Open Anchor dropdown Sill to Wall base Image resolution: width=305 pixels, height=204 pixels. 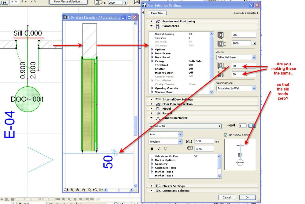[236, 57]
